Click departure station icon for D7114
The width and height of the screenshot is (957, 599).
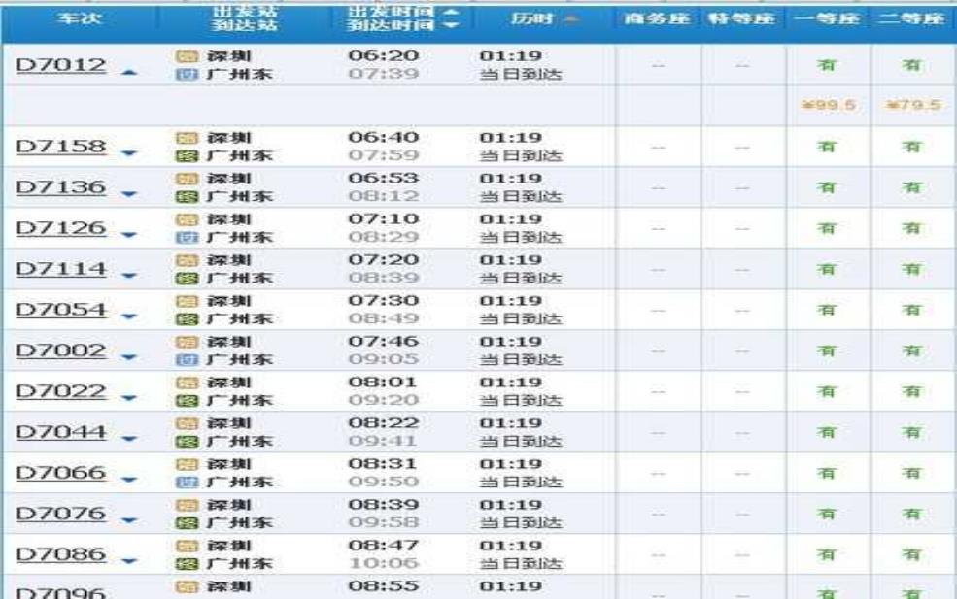point(187,260)
